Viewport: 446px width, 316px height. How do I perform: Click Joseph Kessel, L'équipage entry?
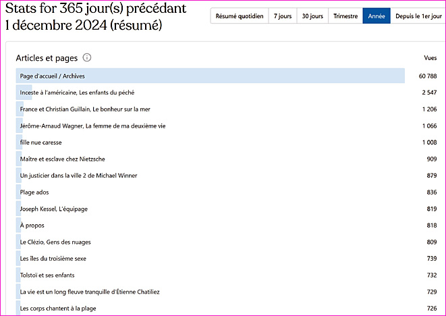[x=54, y=209]
